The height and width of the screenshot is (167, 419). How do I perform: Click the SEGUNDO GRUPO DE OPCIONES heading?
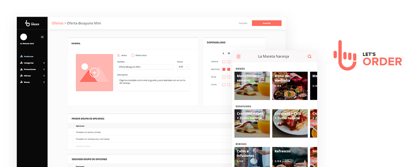point(89,159)
